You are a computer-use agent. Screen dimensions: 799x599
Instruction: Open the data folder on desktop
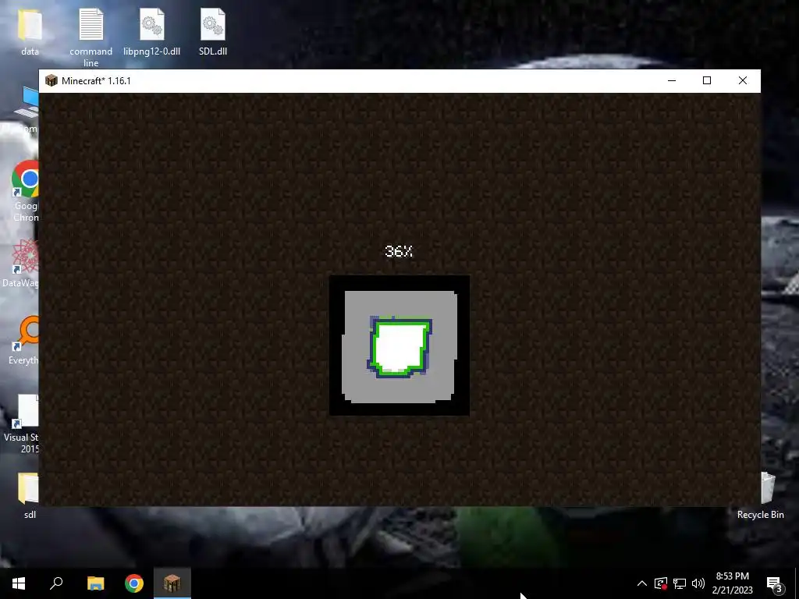pyautogui.click(x=30, y=30)
